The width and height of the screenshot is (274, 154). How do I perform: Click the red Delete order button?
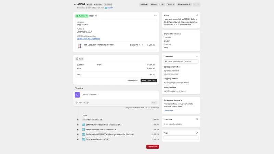[152, 147]
